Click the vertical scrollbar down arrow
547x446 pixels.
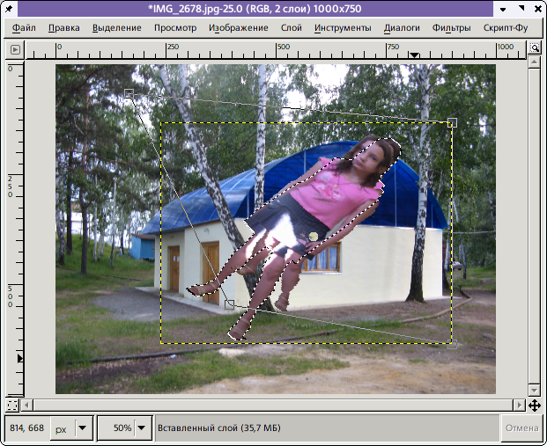[534, 389]
